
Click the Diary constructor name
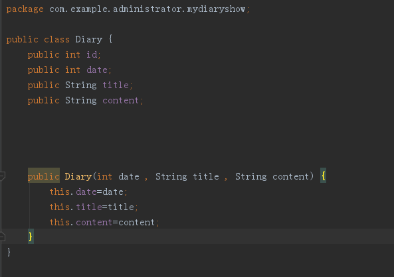tap(78, 176)
